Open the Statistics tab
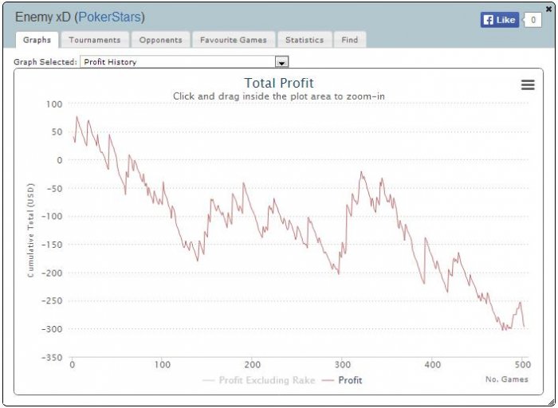The height and width of the screenshot is (408, 558). point(305,40)
